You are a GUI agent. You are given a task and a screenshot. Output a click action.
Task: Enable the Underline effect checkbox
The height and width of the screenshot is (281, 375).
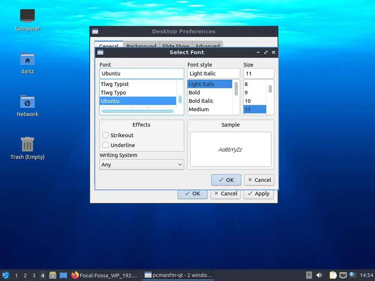(x=105, y=145)
